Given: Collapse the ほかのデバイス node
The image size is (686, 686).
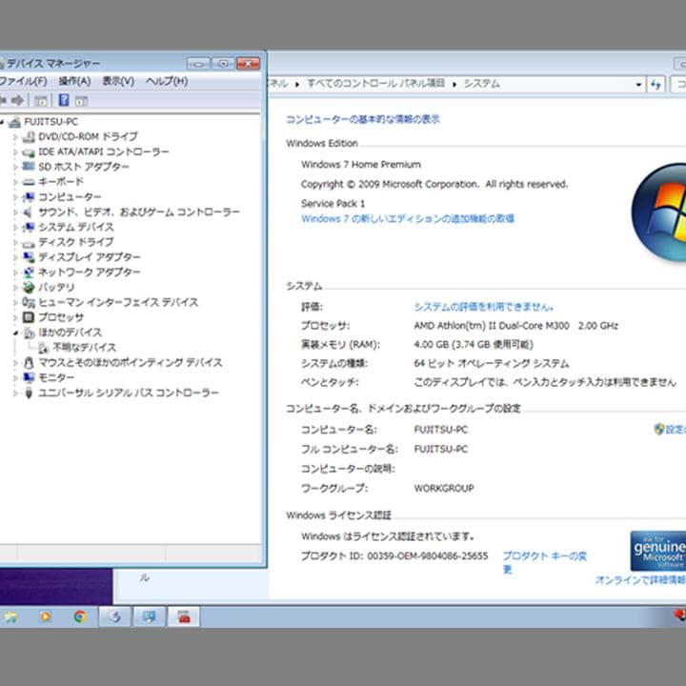Looking at the screenshot, I should click(x=15, y=333).
